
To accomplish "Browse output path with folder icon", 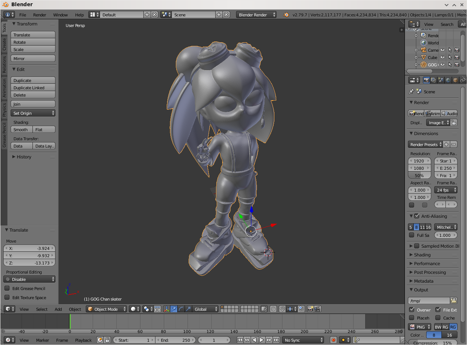I will [454, 301].
